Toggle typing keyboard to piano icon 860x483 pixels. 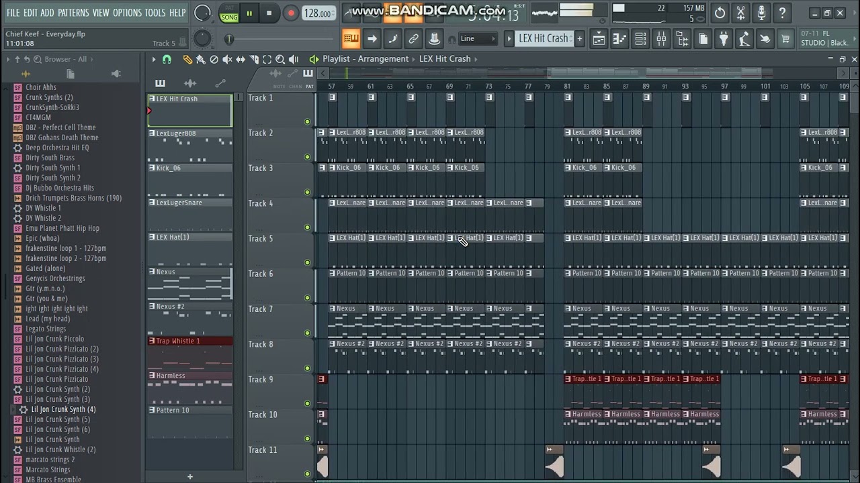click(351, 39)
